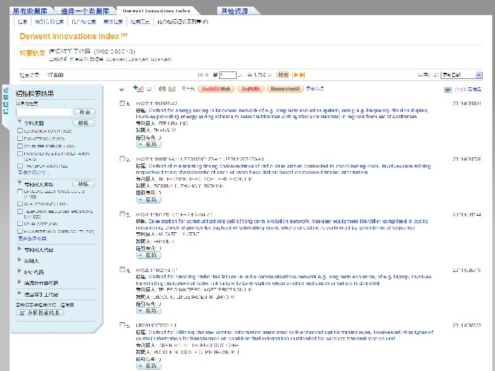
Task: Expand the IPC codes section
Action: [x=19, y=271]
